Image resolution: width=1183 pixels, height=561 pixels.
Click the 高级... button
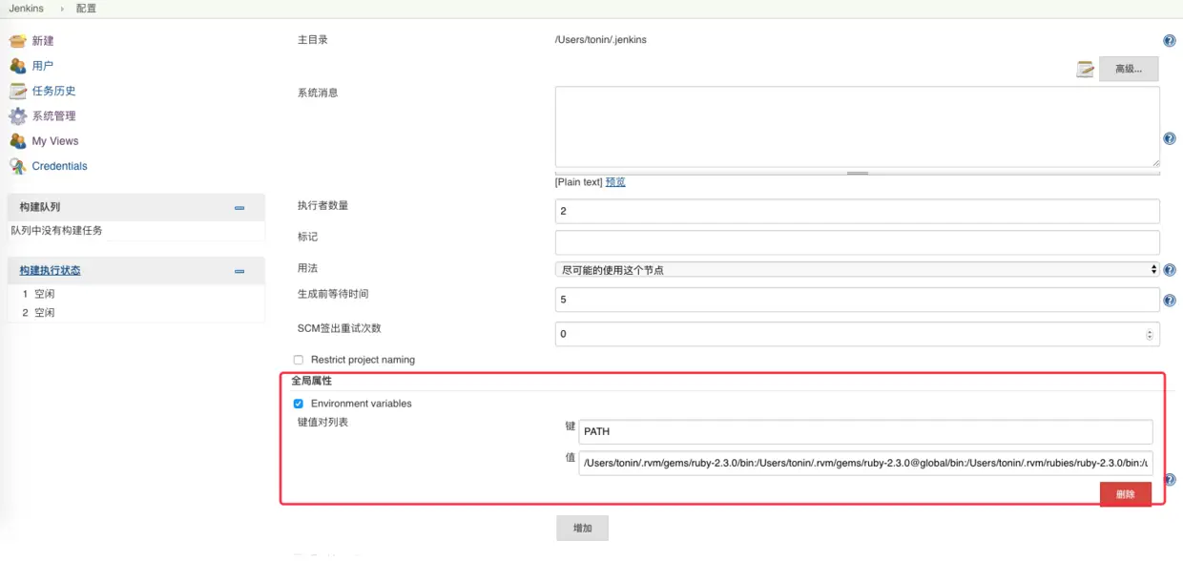[x=1129, y=69]
